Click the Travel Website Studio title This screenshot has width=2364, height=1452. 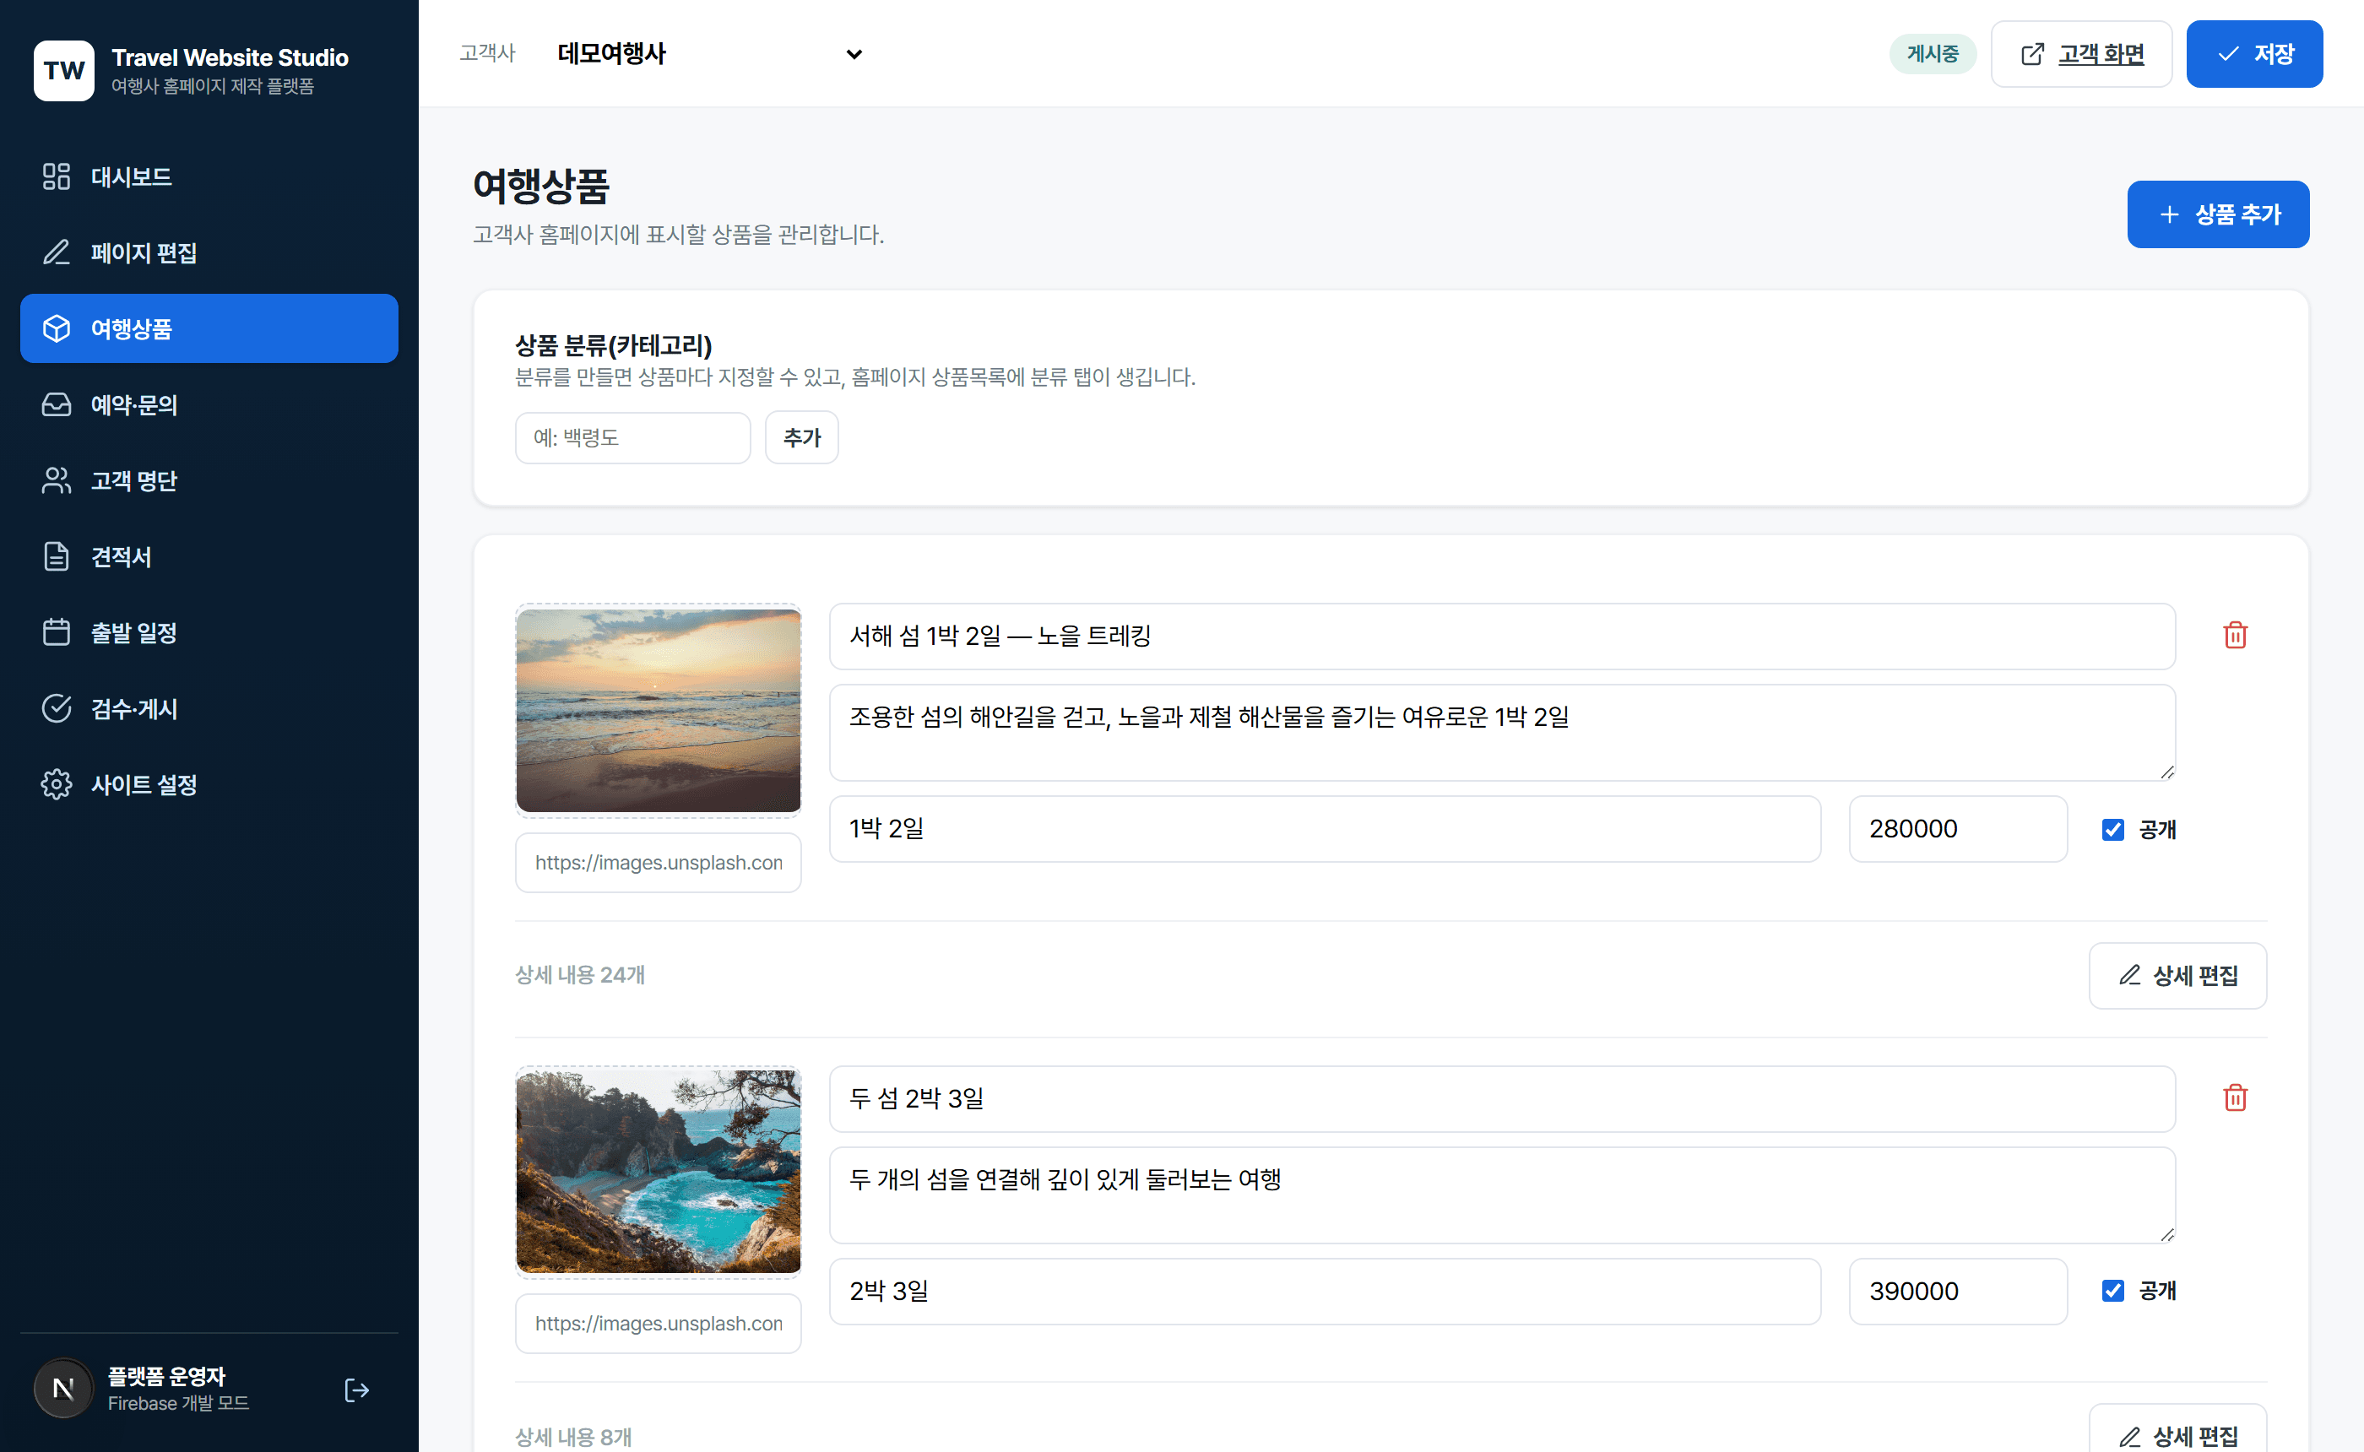coord(230,57)
